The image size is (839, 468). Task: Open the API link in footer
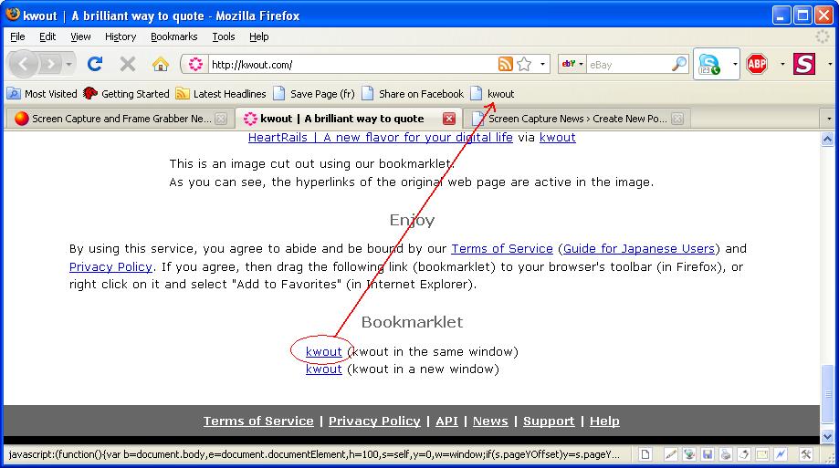coord(446,421)
